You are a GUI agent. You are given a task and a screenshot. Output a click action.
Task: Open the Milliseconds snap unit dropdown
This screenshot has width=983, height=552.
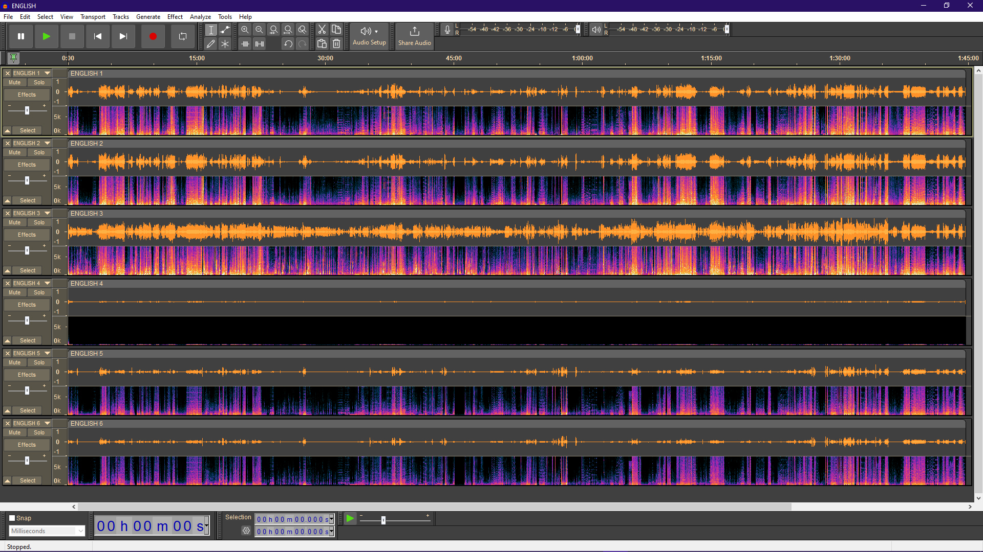click(47, 531)
